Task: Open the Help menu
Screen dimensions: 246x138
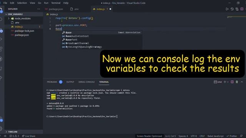Action: tap(66, 3)
